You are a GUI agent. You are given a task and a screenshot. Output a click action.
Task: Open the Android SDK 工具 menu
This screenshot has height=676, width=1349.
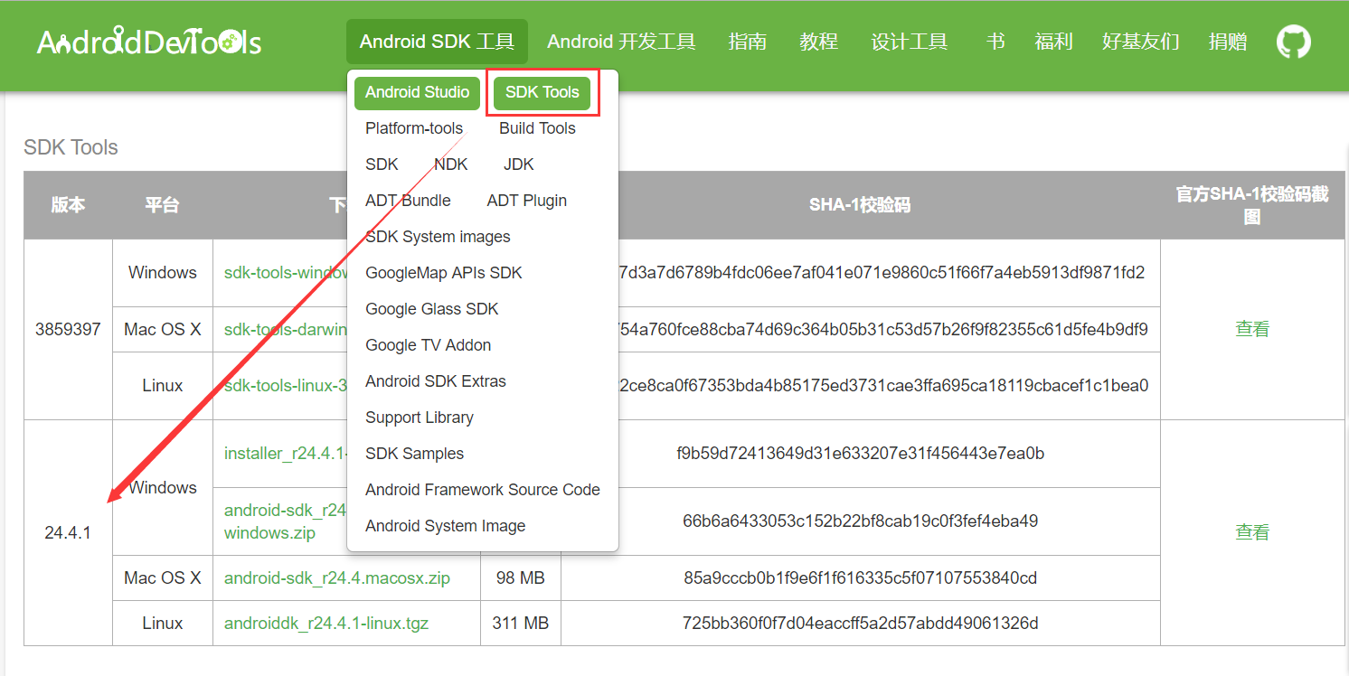pyautogui.click(x=437, y=42)
